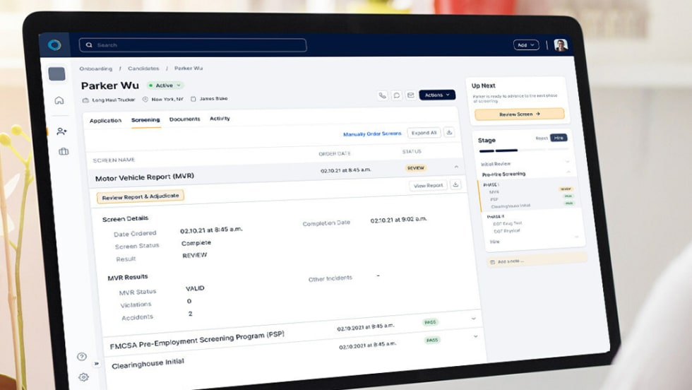Switch to the Documents tab
Viewport: 692px width, 390px height.
[x=184, y=119]
